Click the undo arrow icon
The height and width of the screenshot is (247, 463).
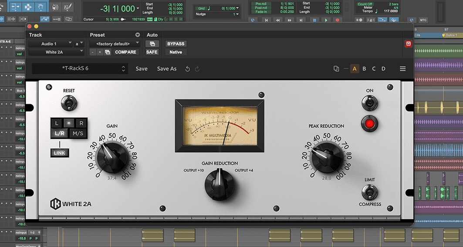(187, 69)
